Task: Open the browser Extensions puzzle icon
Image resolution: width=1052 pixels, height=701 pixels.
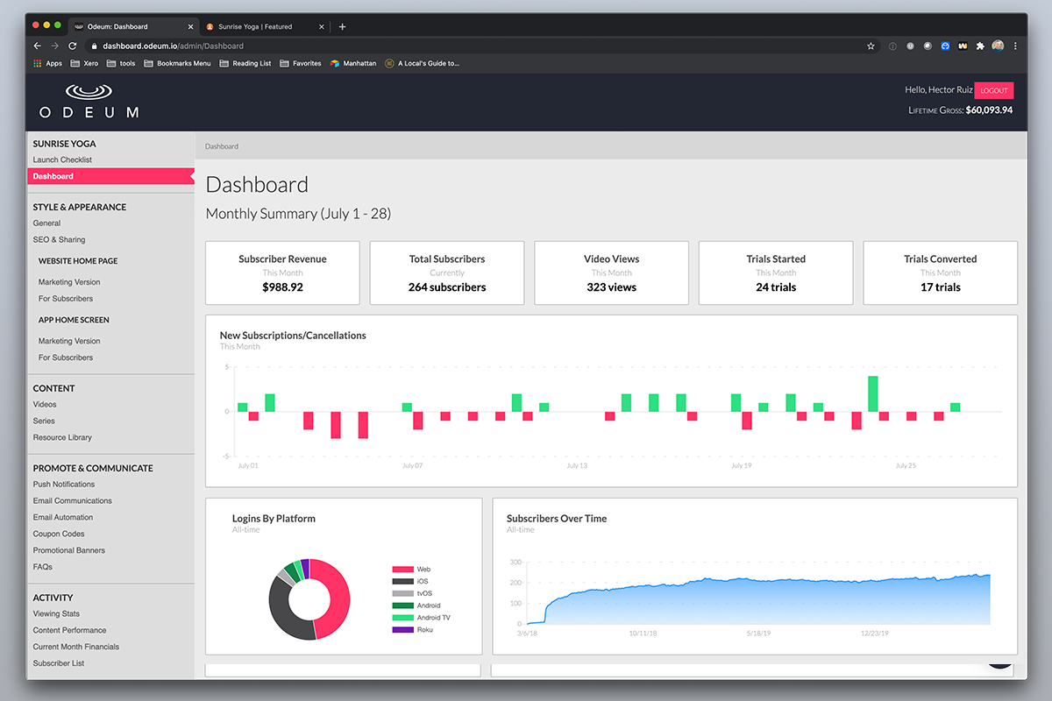Action: (x=980, y=46)
